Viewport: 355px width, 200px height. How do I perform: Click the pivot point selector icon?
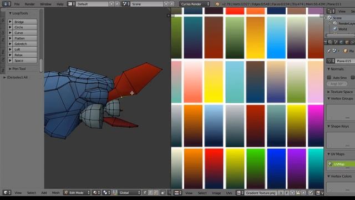106,193
